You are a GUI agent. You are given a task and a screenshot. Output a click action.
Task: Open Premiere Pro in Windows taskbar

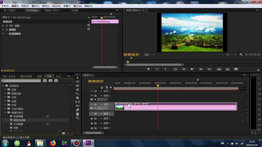(x=88, y=143)
